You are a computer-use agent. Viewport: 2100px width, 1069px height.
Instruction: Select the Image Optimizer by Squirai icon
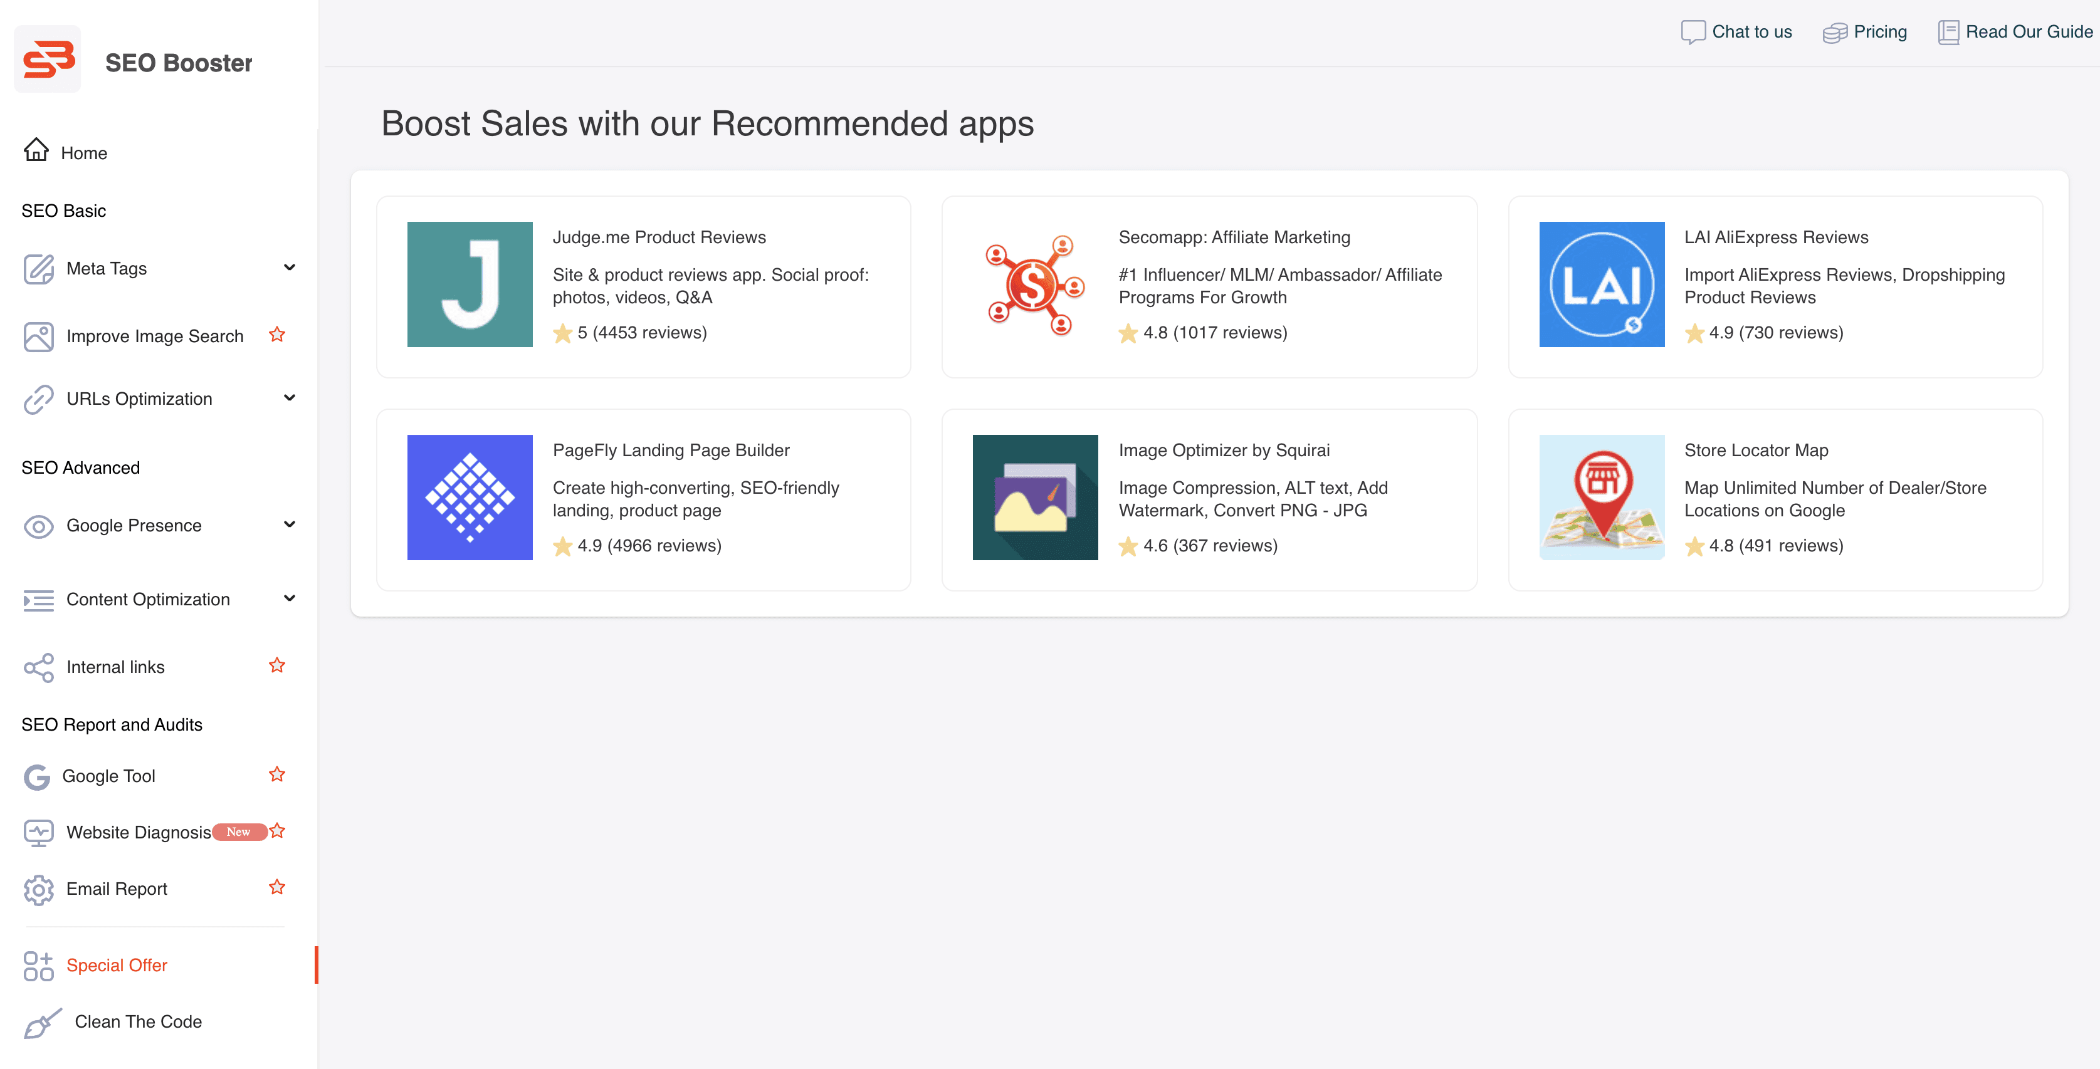(x=1034, y=497)
